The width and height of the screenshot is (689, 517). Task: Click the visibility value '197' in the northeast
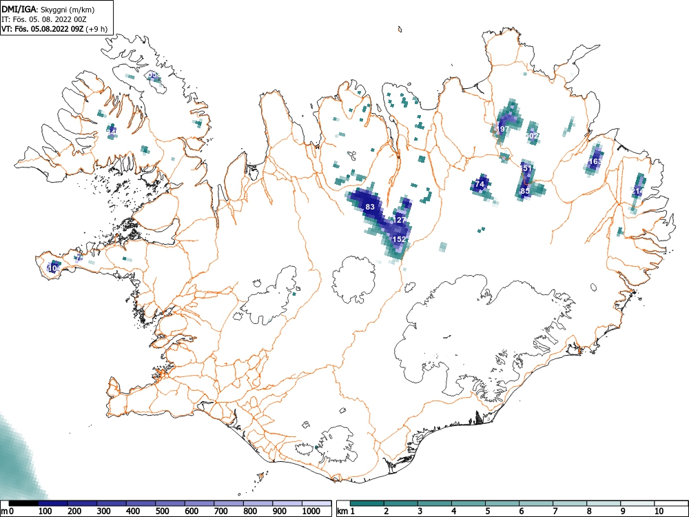coord(502,130)
